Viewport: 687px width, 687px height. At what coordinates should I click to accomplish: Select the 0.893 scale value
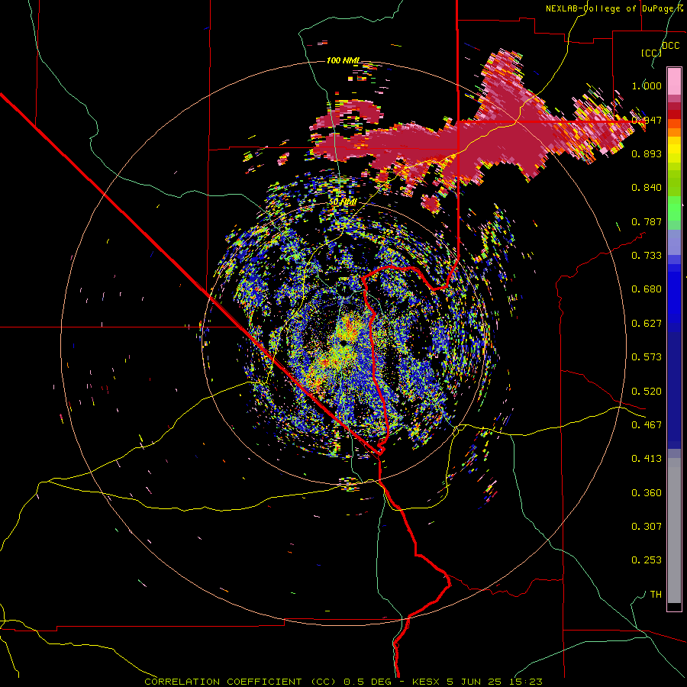pyautogui.click(x=647, y=153)
